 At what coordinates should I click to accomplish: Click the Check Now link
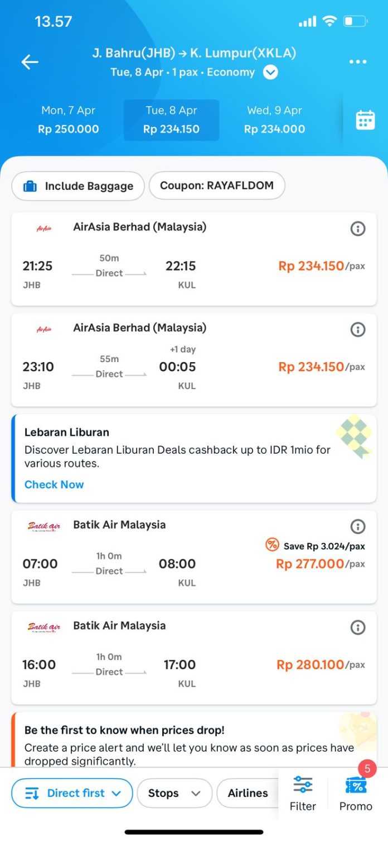point(54,484)
